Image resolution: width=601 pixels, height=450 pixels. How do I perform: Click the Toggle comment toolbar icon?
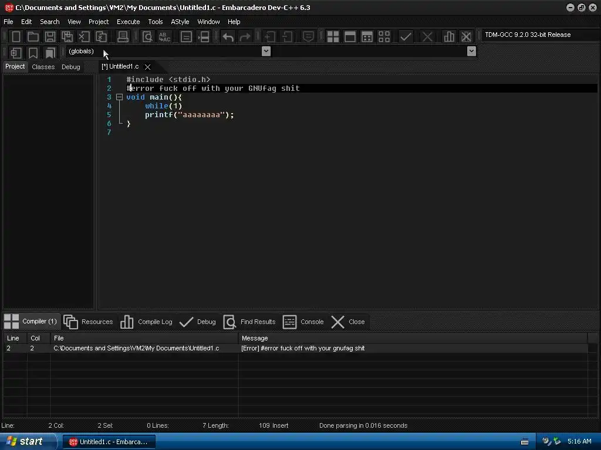point(308,37)
